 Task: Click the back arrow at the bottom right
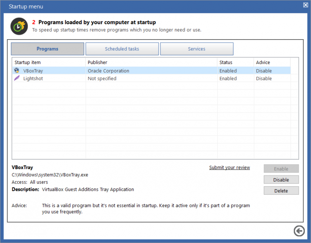point(299,231)
